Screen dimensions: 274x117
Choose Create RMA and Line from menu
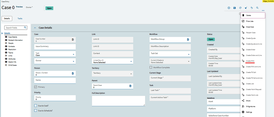[253, 67]
